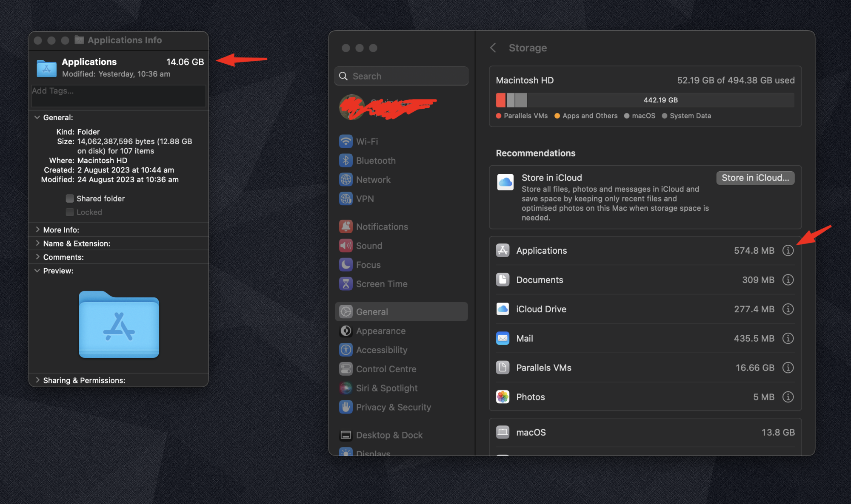Toggle the Locked checkbox
851x504 pixels.
coord(70,212)
